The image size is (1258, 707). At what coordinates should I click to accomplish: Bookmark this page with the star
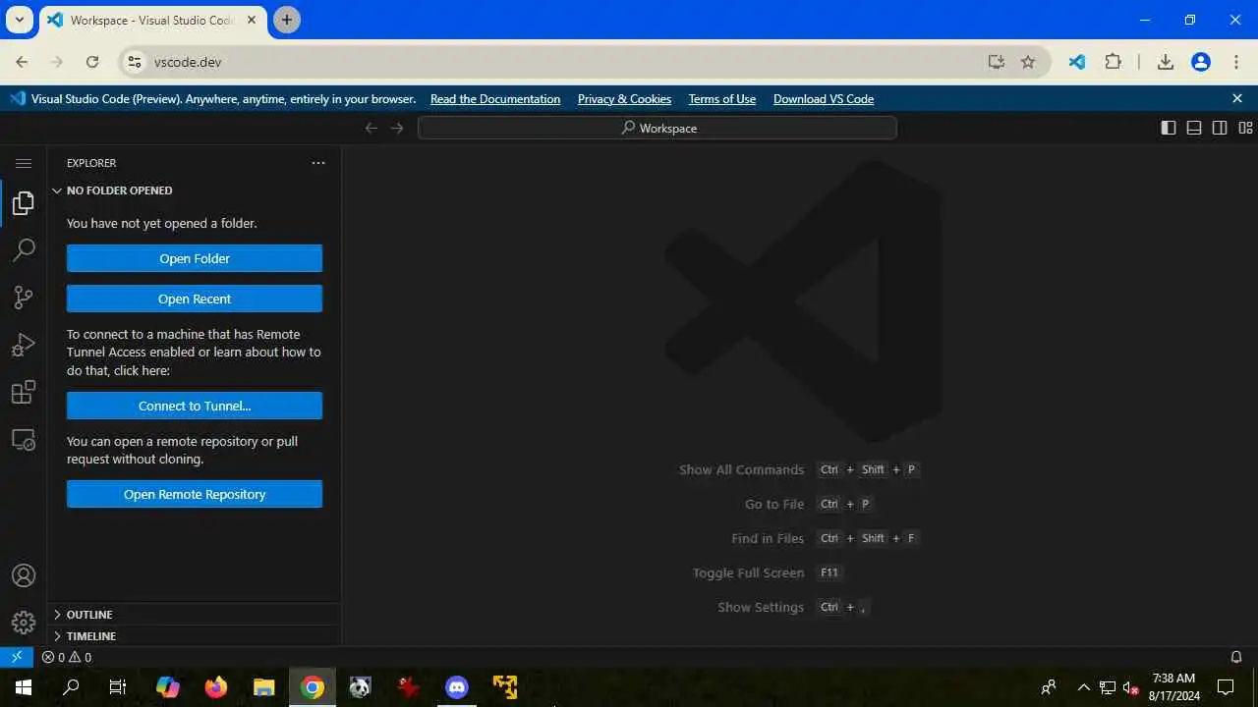click(1028, 62)
